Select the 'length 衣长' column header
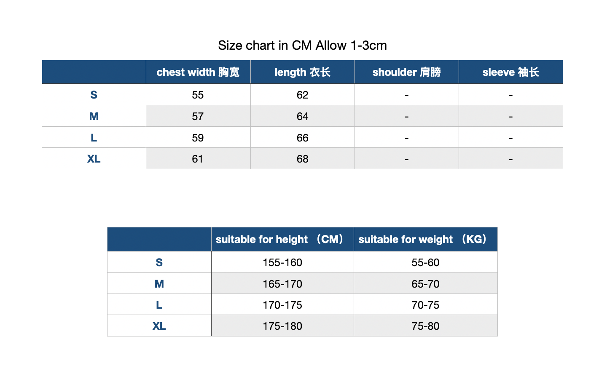Screen dimensions: 607x379 (x=302, y=72)
